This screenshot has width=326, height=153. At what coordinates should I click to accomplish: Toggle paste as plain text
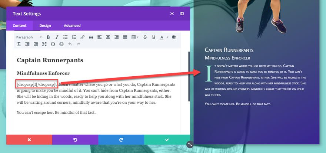point(174,37)
